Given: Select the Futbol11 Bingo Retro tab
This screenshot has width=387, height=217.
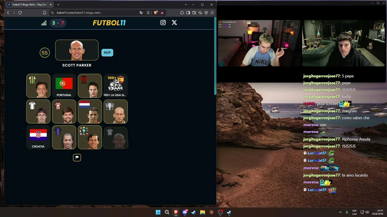Looking at the screenshot, I should click(29, 5).
